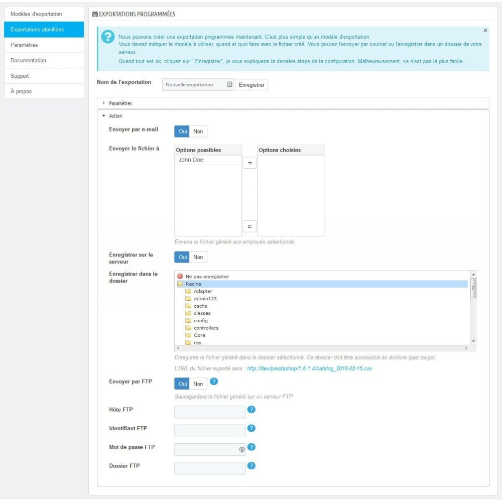502x502 pixels.
Task: Collapse the Action section
Action: coord(115,116)
